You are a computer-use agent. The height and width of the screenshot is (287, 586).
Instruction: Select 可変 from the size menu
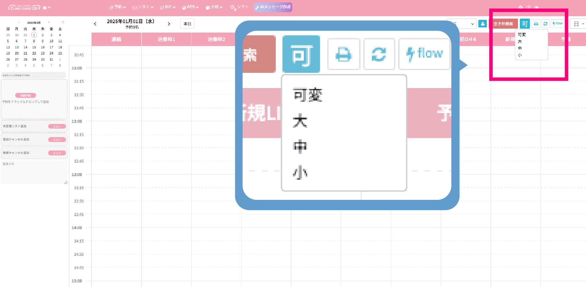pos(522,35)
